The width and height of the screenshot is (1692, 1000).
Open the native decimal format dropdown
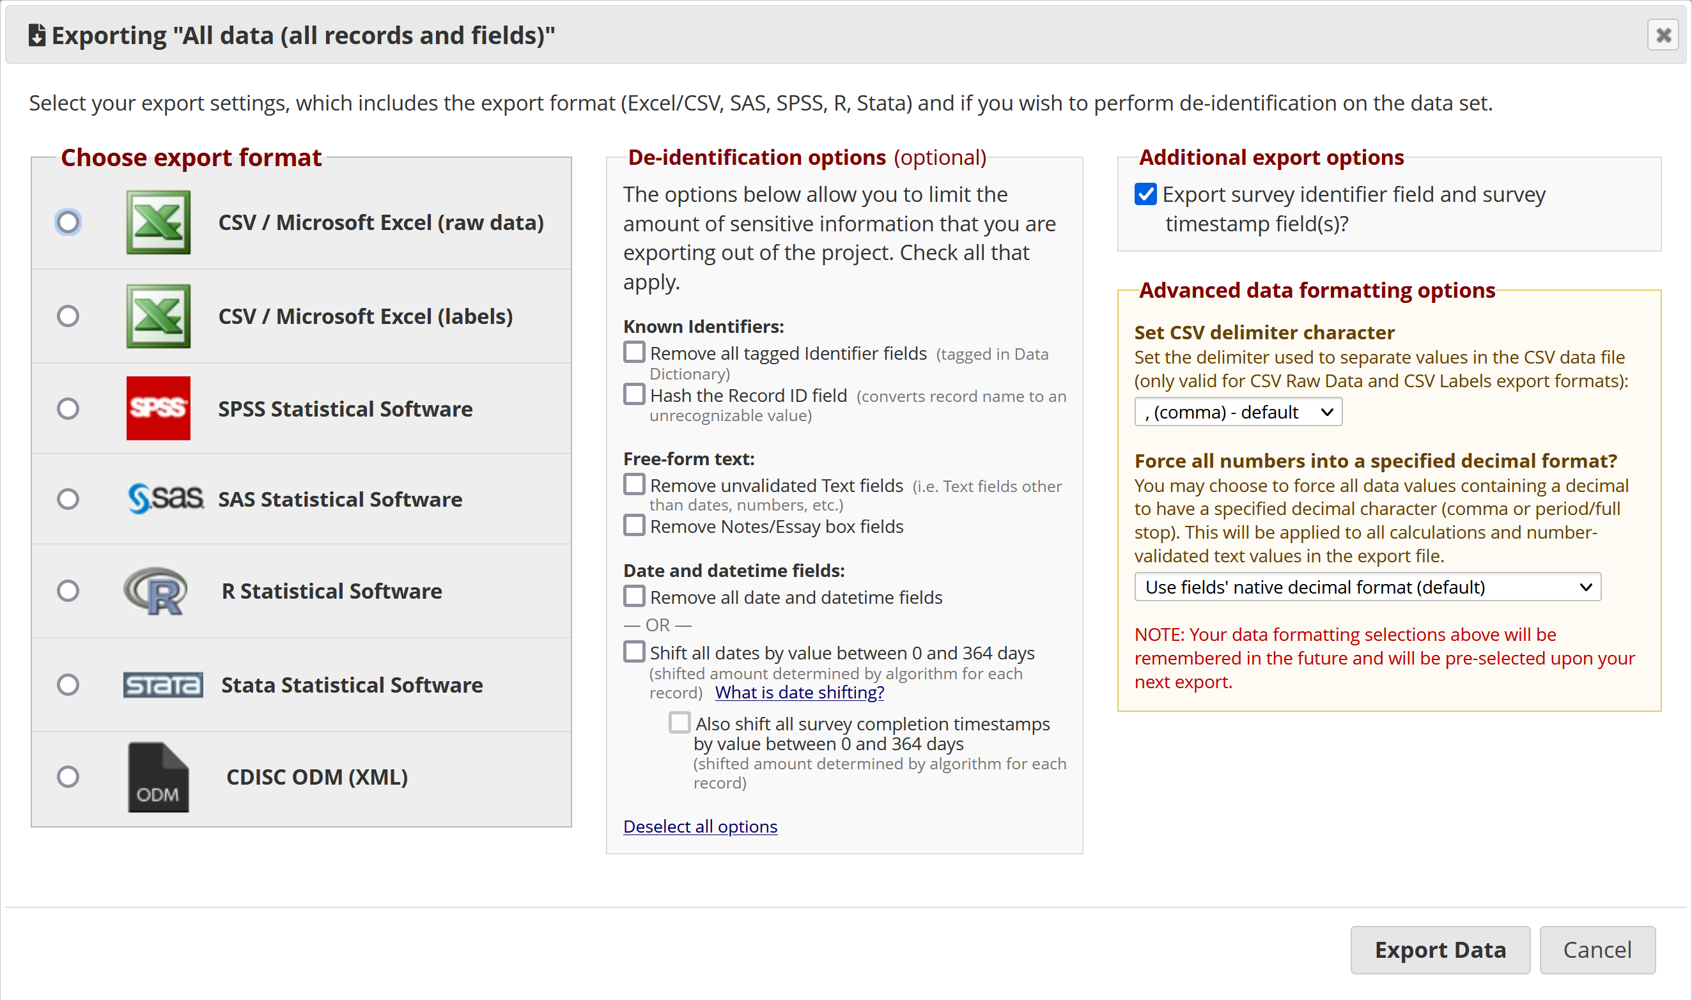(x=1368, y=587)
